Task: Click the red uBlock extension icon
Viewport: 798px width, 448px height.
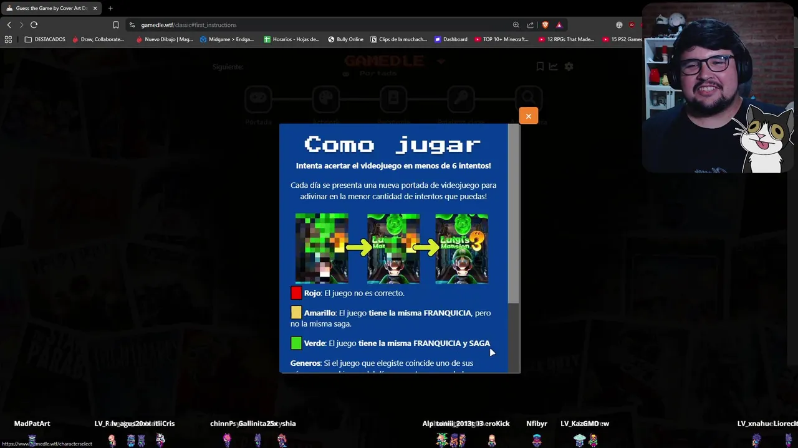Action: (x=632, y=25)
